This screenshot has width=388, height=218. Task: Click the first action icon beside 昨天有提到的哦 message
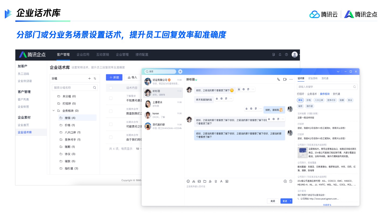click(217, 99)
